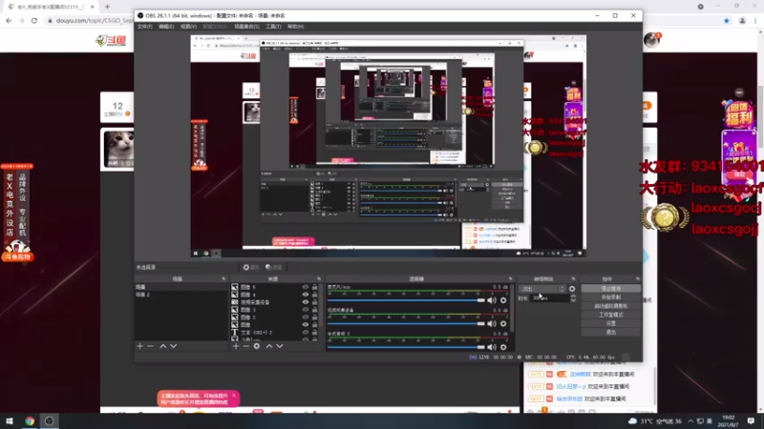Move source down with arrow icon
The image size is (764, 429).
(x=280, y=346)
